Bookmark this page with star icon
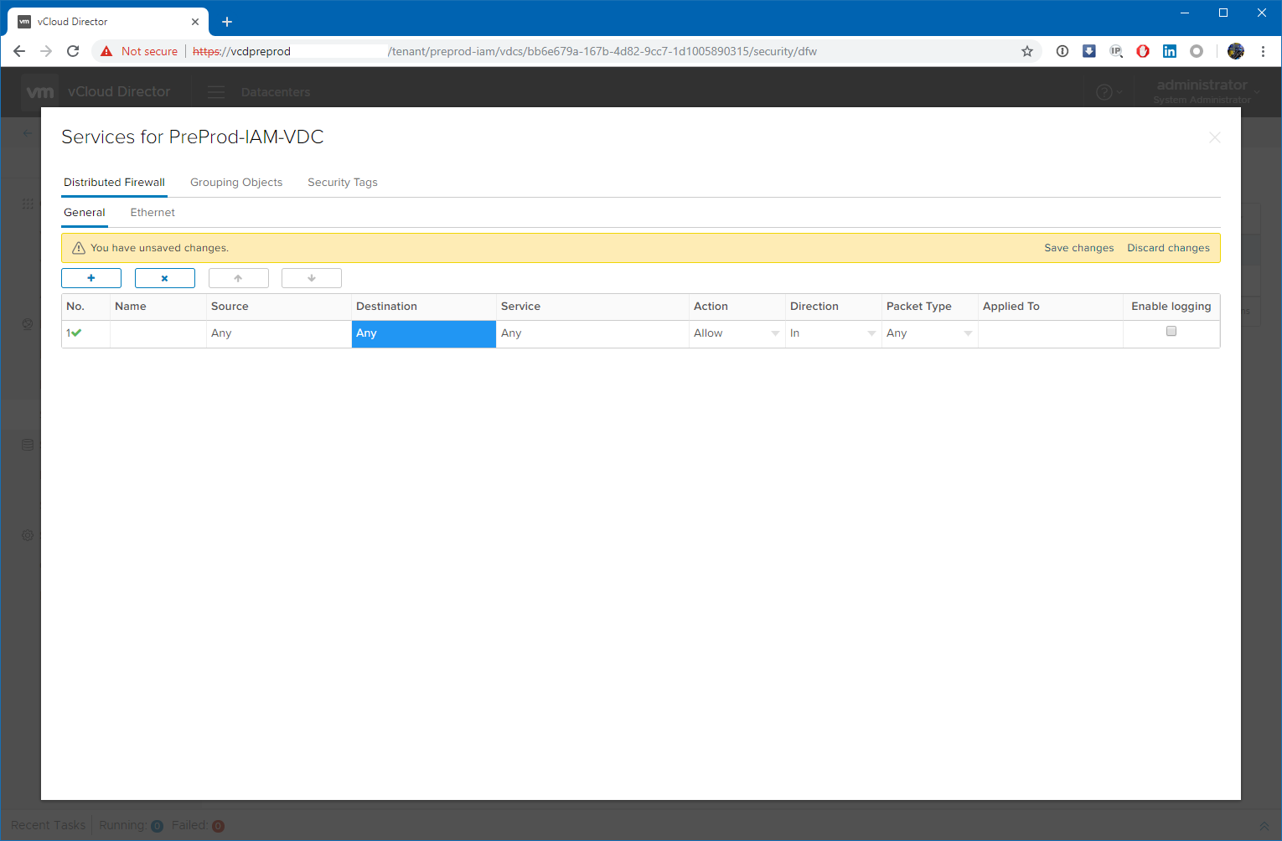This screenshot has width=1282, height=841. point(1027,51)
